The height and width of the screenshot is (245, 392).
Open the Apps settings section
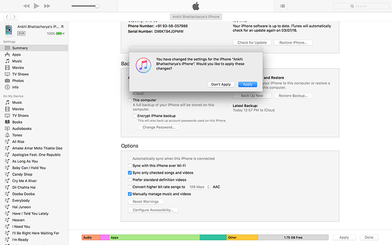click(x=17, y=54)
